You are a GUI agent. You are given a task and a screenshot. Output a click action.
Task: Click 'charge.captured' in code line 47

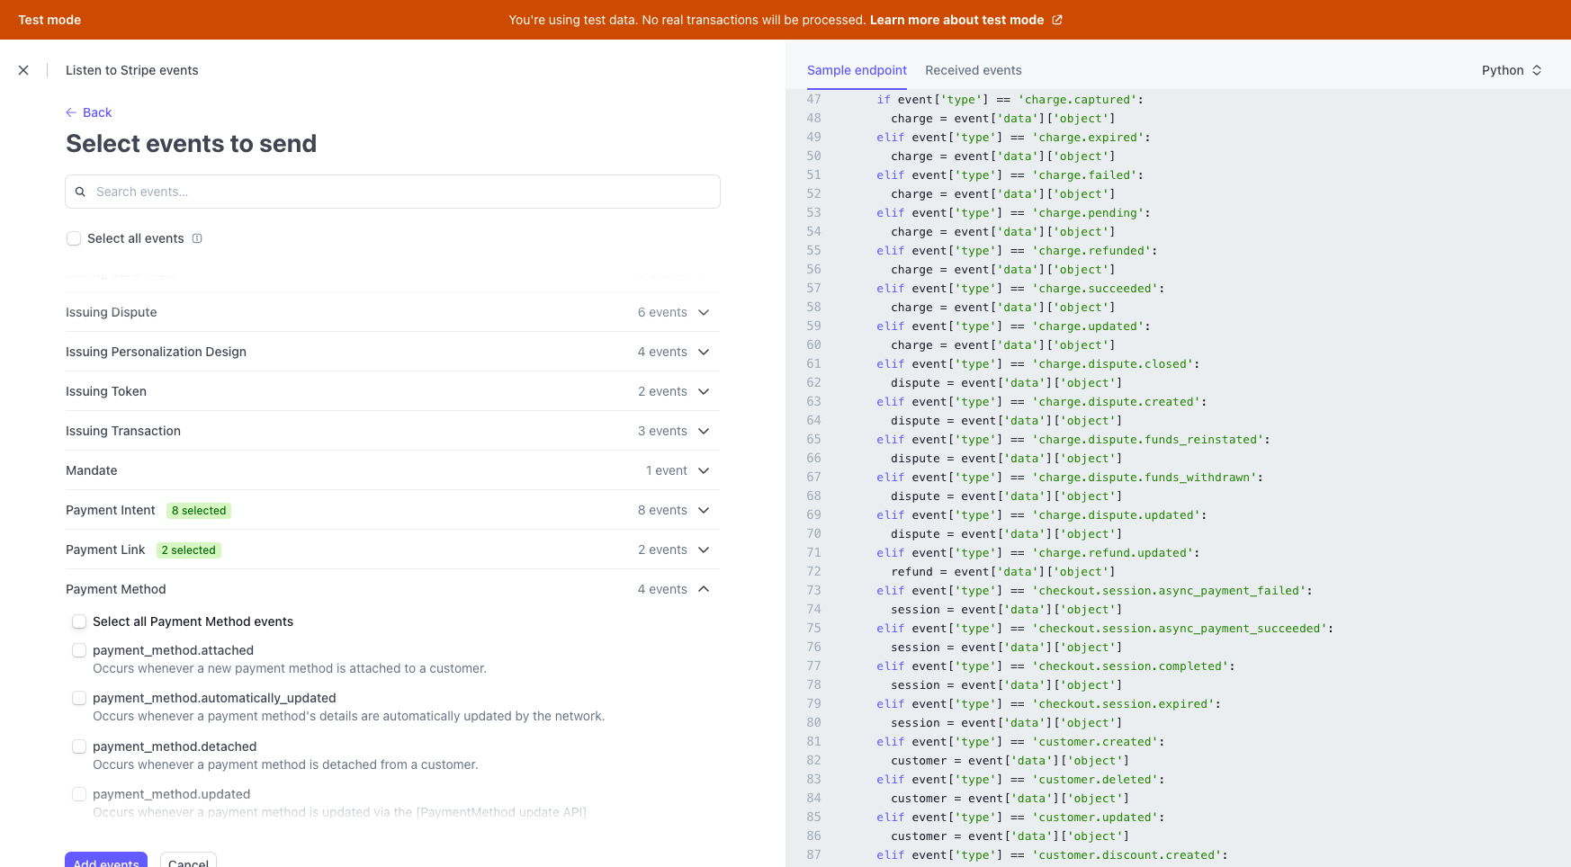point(1077,100)
